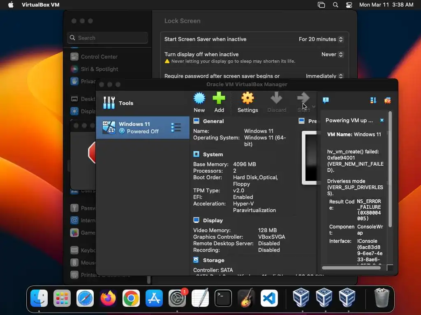The width and height of the screenshot is (421, 315).
Task: Click the Controller: SATA storage entry
Action: click(213, 270)
